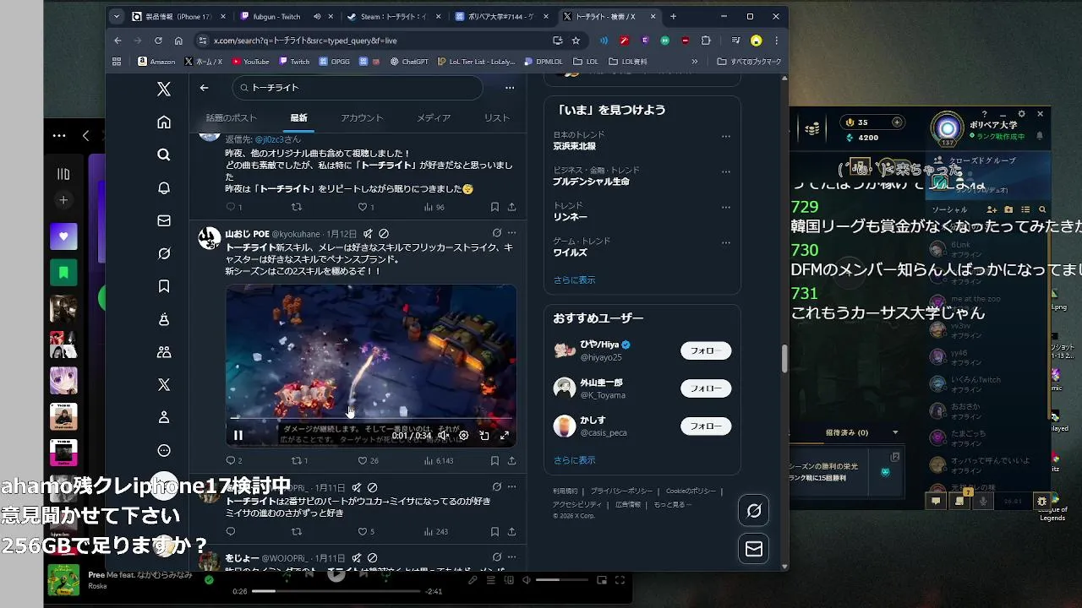
Task: Open the more menu for the プルデンシャル生命 trend
Action: click(725, 171)
